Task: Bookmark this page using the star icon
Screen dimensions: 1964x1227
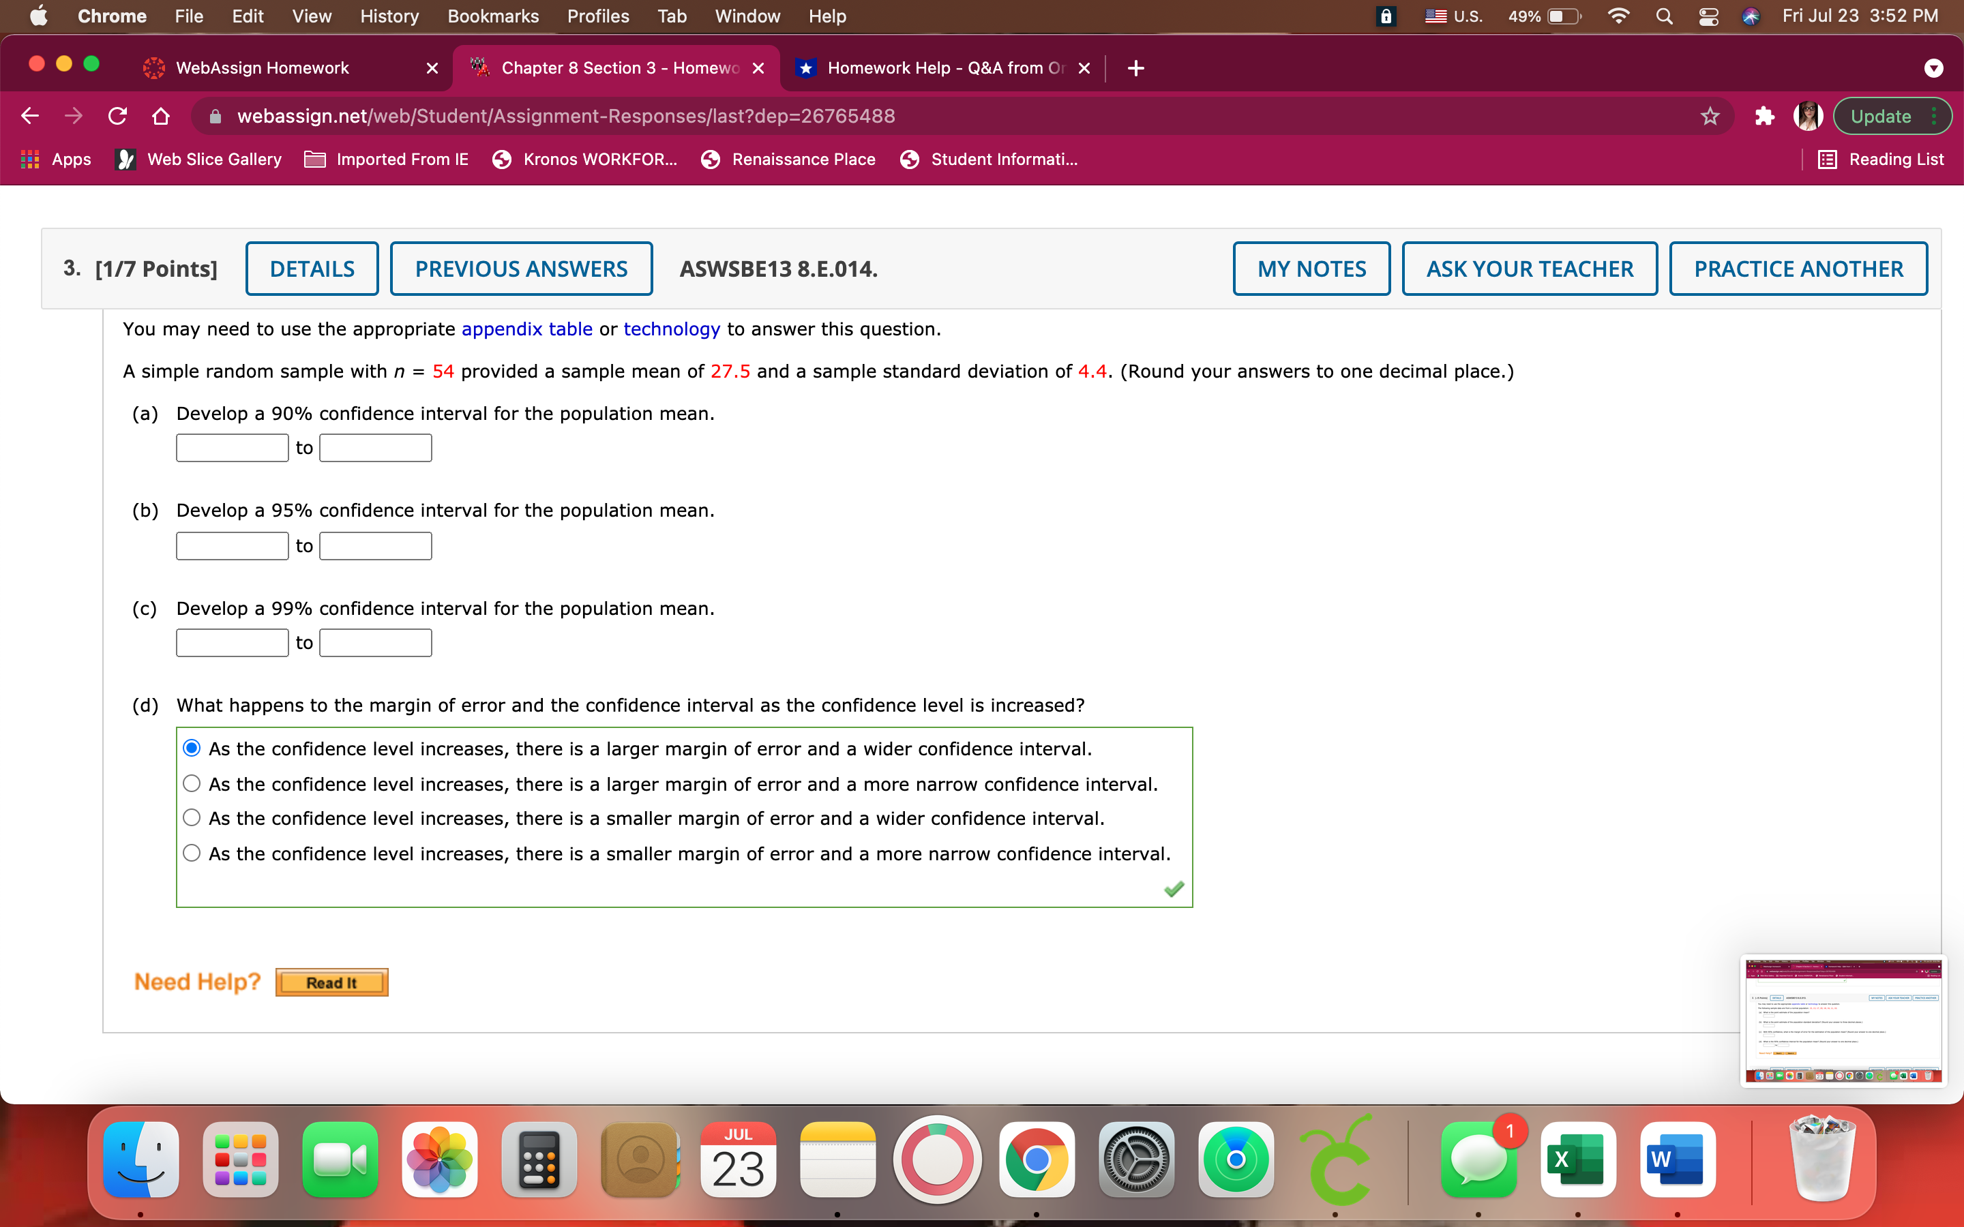Action: pyautogui.click(x=1709, y=116)
